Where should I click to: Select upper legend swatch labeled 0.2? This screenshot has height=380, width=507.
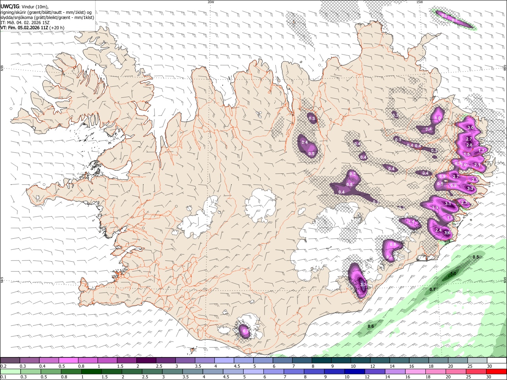10,361
